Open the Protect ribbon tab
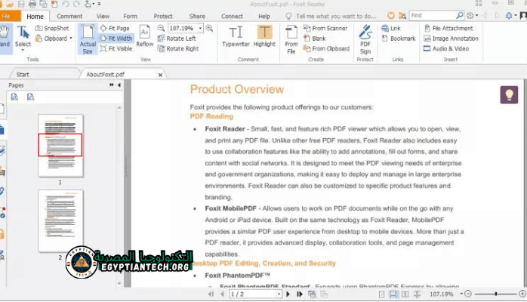The width and height of the screenshot is (527, 302). 162,16
